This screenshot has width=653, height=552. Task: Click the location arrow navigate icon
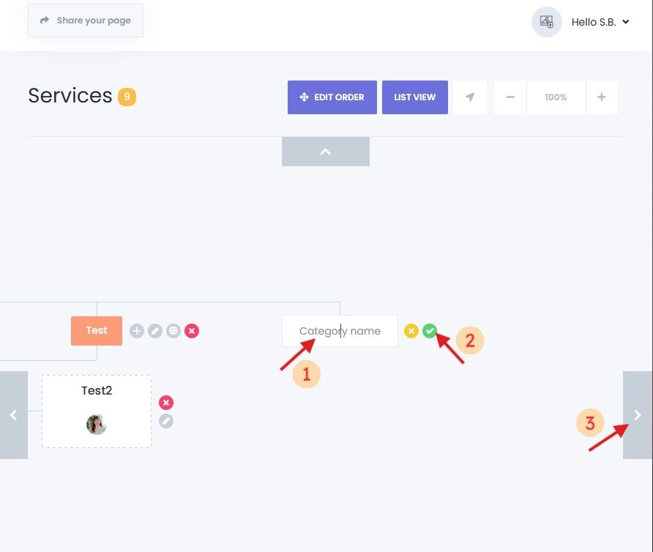coord(470,97)
